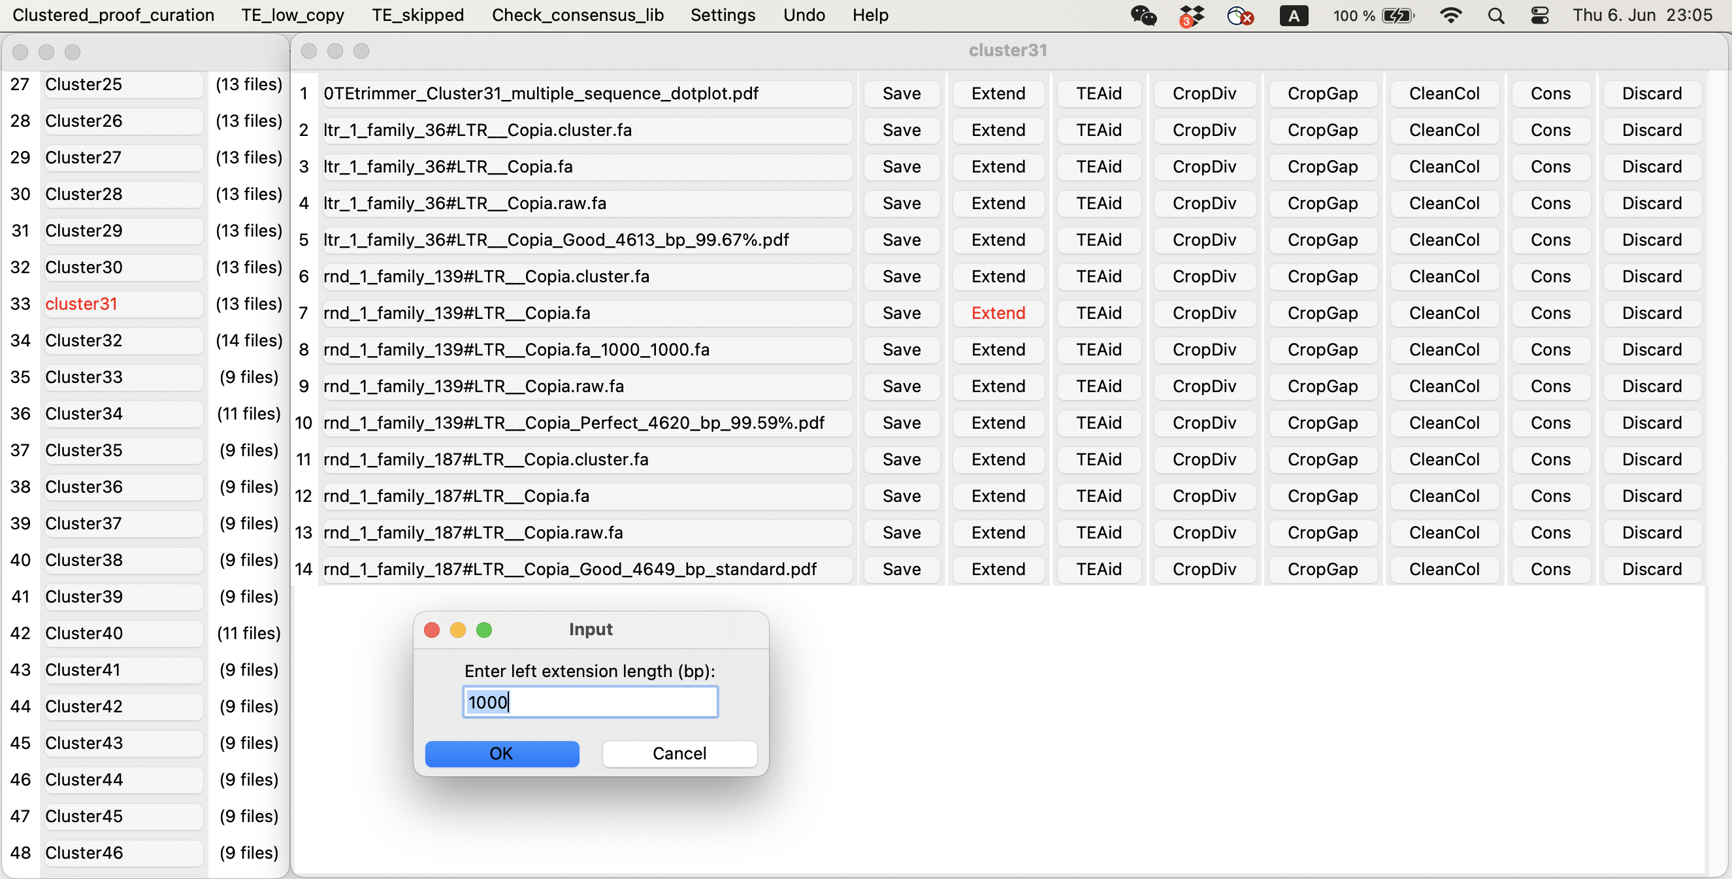The image size is (1732, 879).
Task: Select Cluster32 in the cluster list
Action: click(123, 340)
